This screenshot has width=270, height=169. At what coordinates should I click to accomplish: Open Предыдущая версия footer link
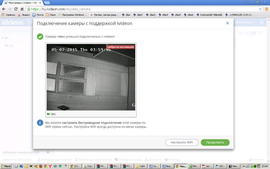tap(55, 160)
